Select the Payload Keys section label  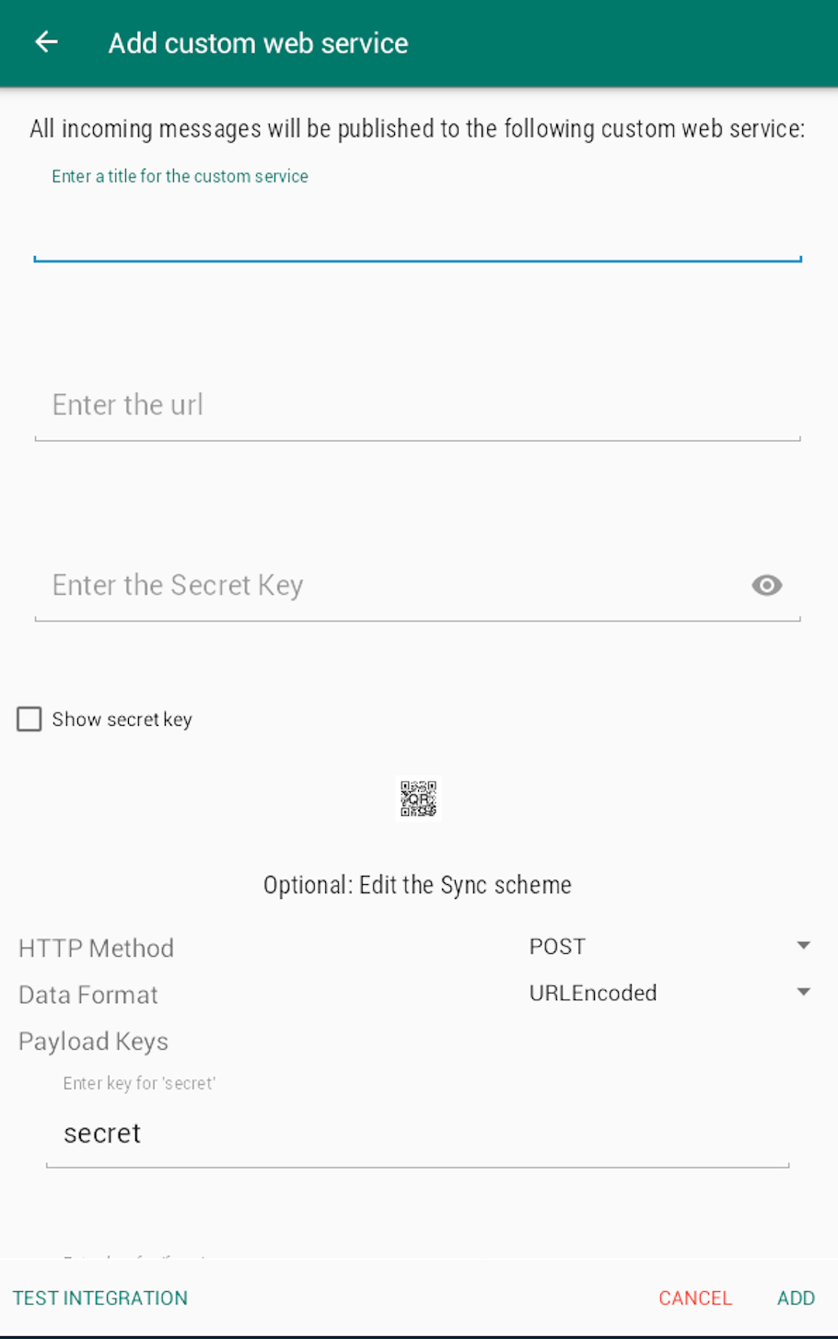point(93,1041)
